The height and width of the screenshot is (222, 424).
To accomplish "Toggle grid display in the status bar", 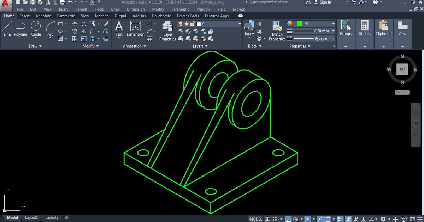I will (x=267, y=218).
